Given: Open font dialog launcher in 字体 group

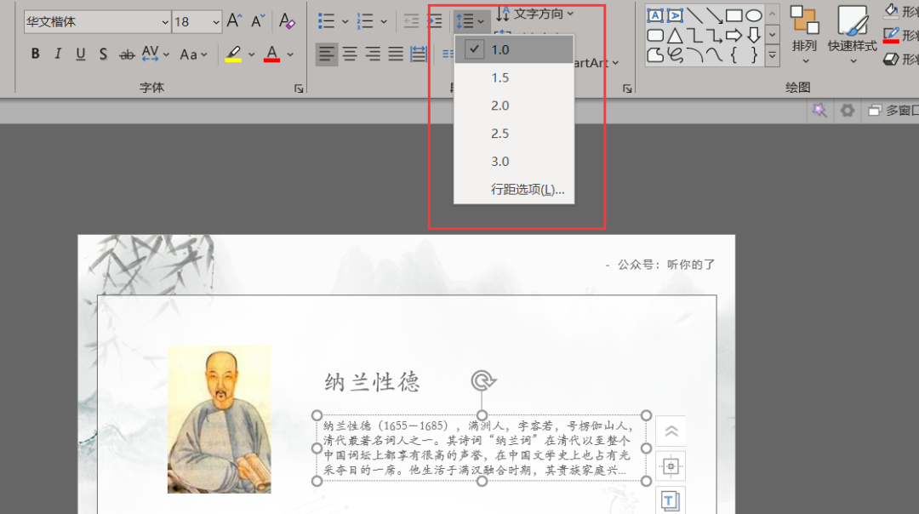Looking at the screenshot, I should pyautogui.click(x=299, y=89).
